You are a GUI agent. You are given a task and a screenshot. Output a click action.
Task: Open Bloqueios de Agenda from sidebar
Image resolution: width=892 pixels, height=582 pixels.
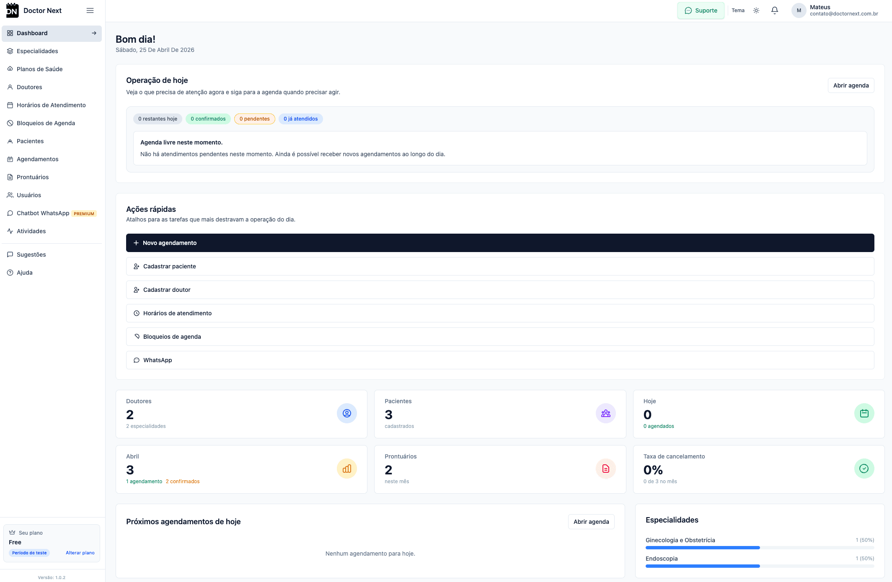[x=46, y=123]
